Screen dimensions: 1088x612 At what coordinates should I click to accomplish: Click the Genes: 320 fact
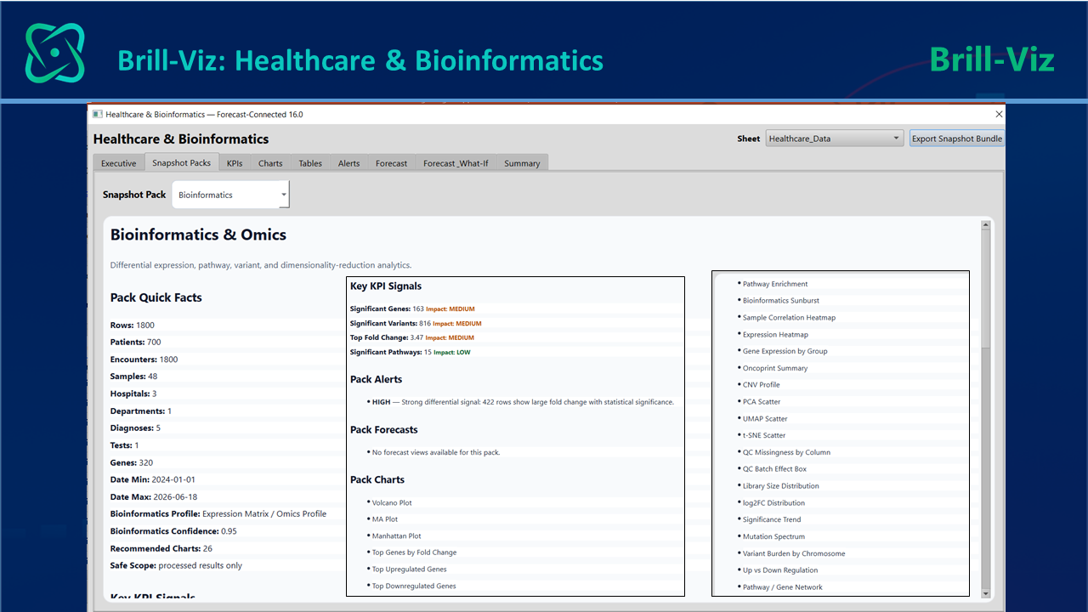(x=132, y=463)
